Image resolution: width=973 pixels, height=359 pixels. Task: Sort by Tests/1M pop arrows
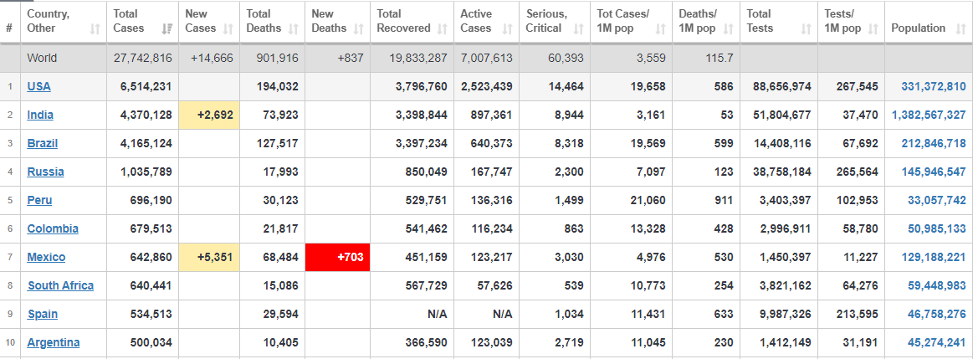click(x=873, y=28)
